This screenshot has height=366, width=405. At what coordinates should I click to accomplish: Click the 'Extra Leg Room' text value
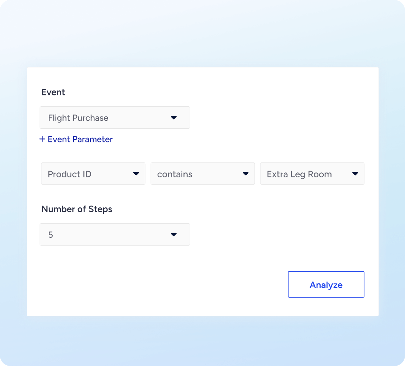299,174
